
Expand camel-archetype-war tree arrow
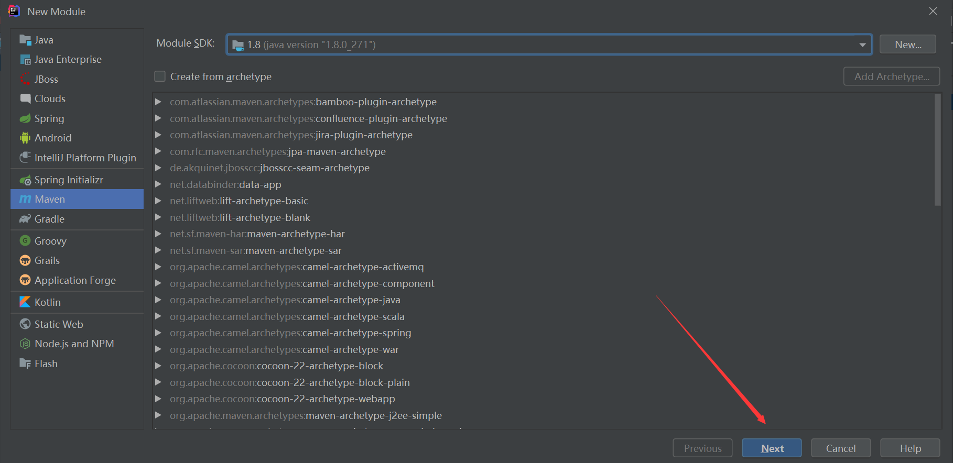pyautogui.click(x=158, y=349)
